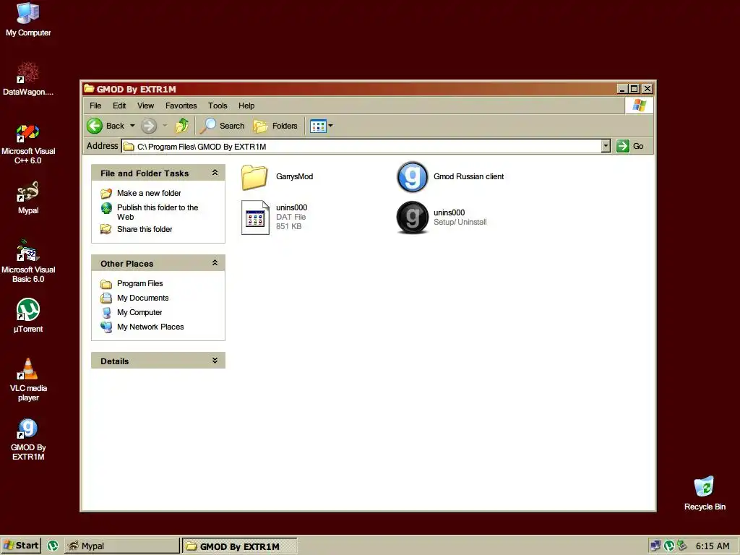
Task: Click Publish this folder to the Web
Action: 157,212
